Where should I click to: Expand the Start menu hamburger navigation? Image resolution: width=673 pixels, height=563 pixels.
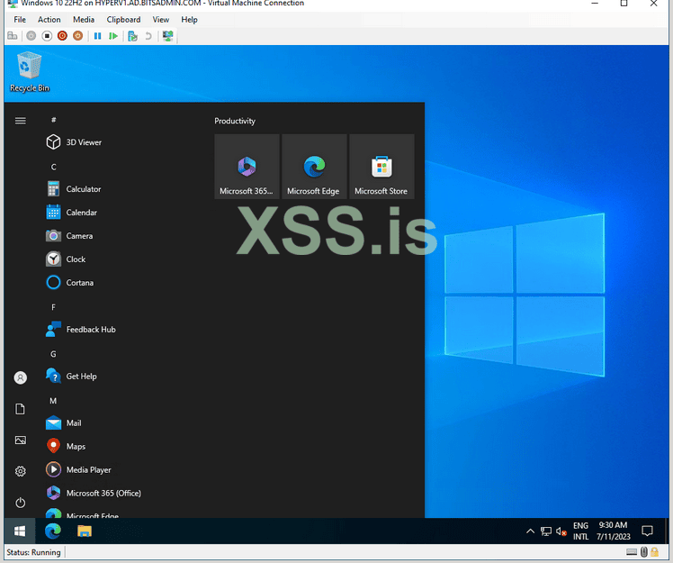click(21, 120)
